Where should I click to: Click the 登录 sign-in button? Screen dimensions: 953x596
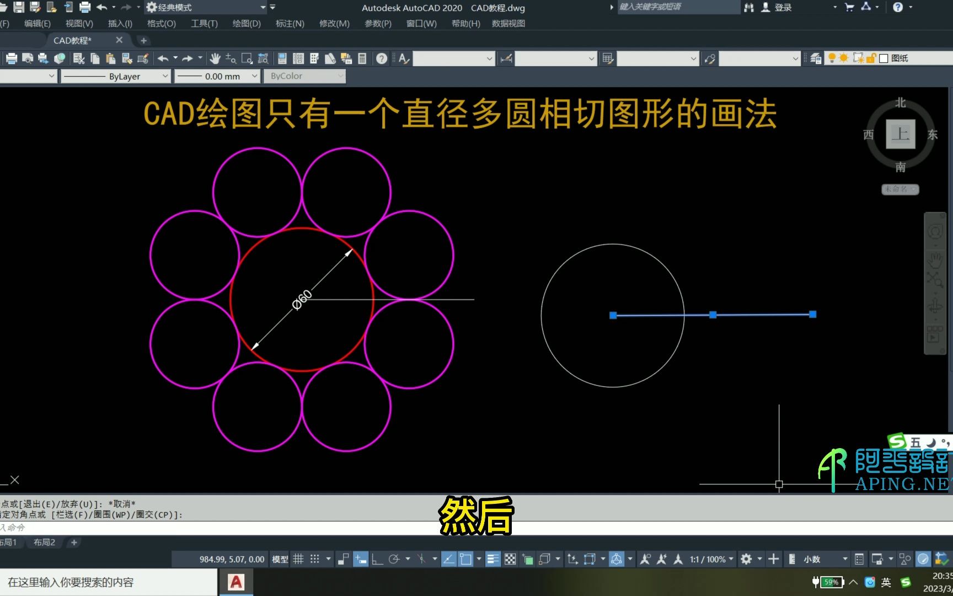click(783, 7)
